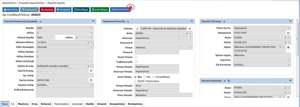The height and width of the screenshot is (107, 300).
Task: Select the Ναι radio for Άνευ Πατρός
Action: pos(144,77)
